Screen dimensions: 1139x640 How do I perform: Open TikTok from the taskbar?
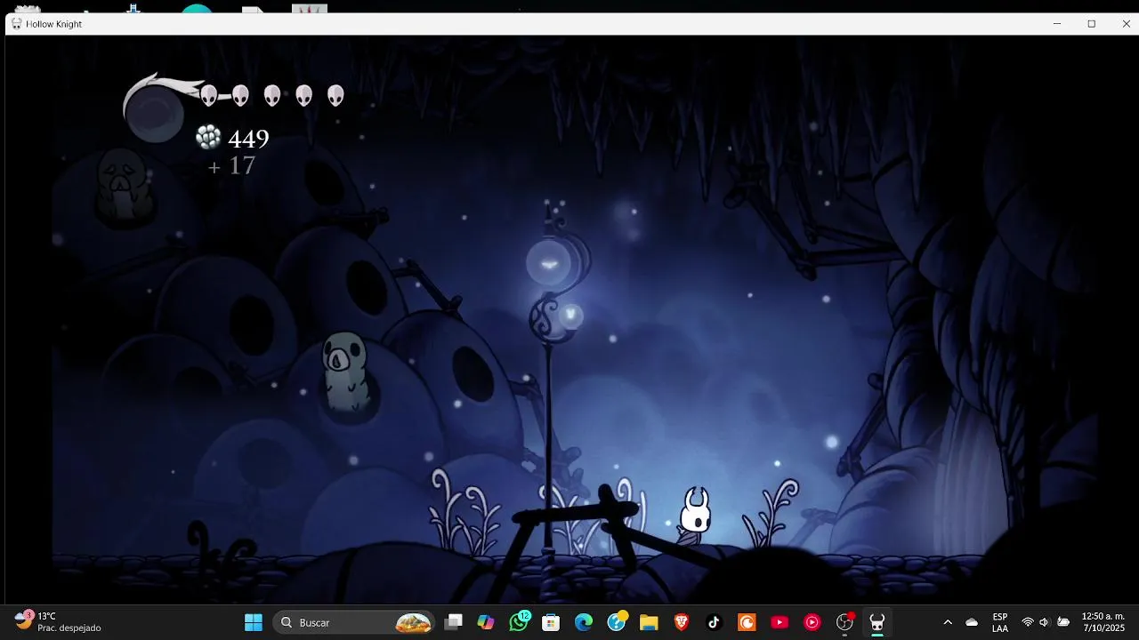714,622
